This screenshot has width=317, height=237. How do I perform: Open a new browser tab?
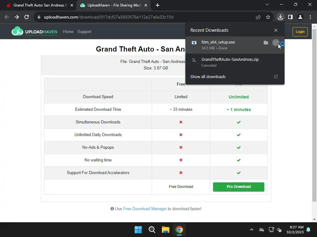[158, 6]
